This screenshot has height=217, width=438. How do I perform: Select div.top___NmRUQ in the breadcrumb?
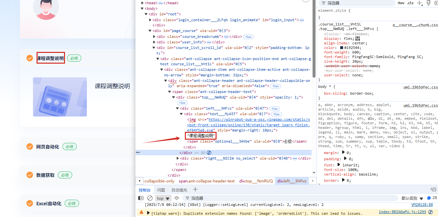[256, 181]
